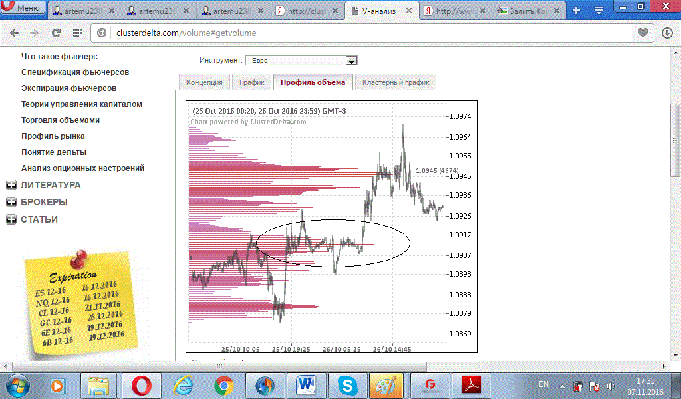Viewport: 681px width, 399px height.
Task: Open the tab menu icon next to plus
Action: pyautogui.click(x=599, y=11)
